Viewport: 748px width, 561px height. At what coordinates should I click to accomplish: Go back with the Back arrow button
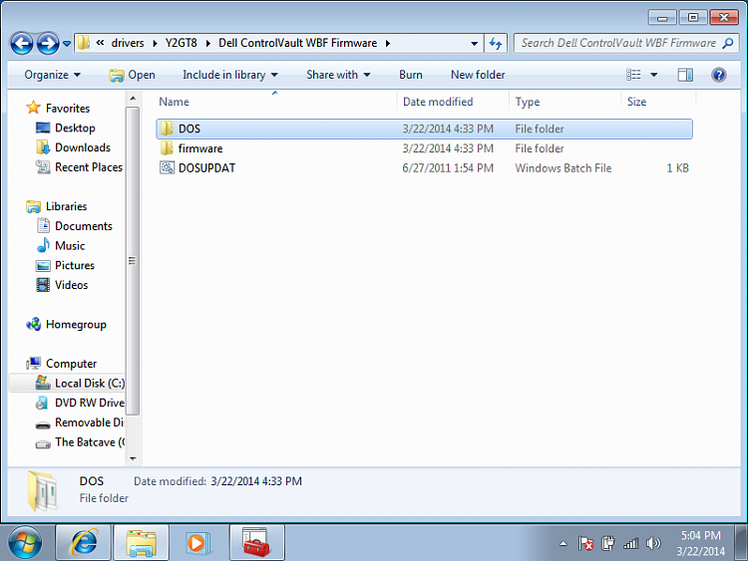coord(22,44)
